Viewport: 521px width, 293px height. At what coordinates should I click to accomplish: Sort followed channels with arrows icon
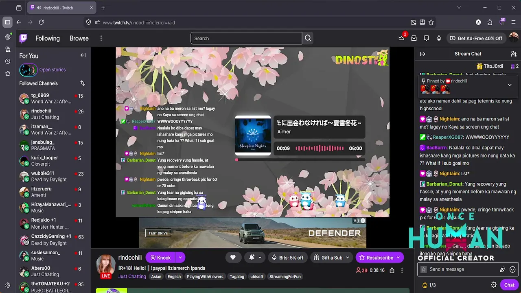coord(83,83)
